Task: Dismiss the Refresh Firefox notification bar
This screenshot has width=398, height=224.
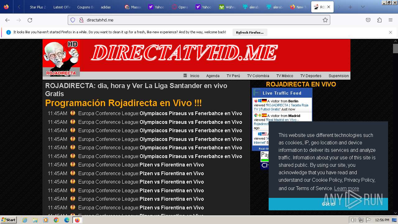Action: pyautogui.click(x=391, y=32)
